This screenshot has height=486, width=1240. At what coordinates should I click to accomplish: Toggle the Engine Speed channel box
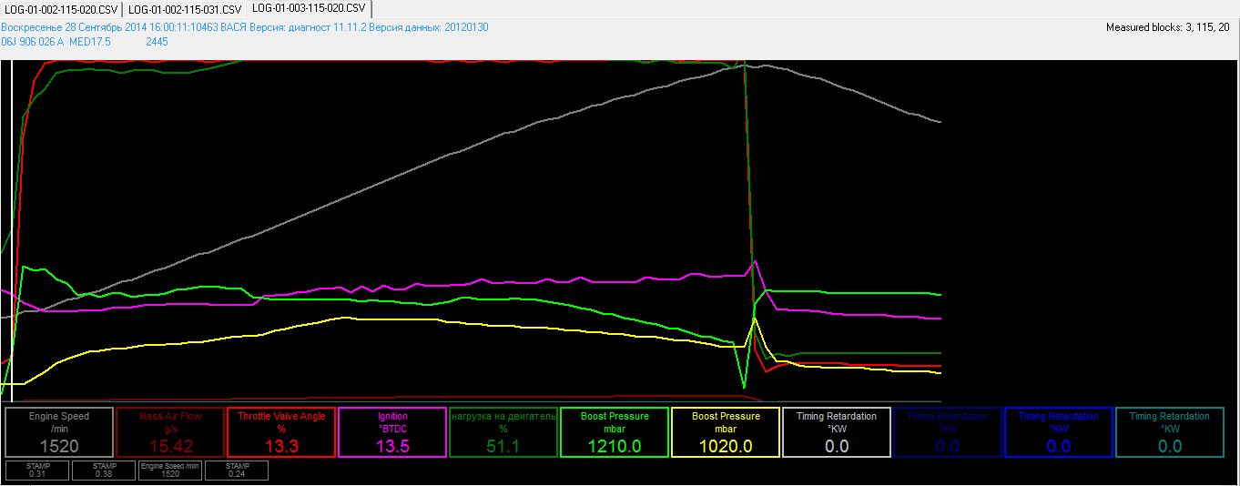coord(59,431)
